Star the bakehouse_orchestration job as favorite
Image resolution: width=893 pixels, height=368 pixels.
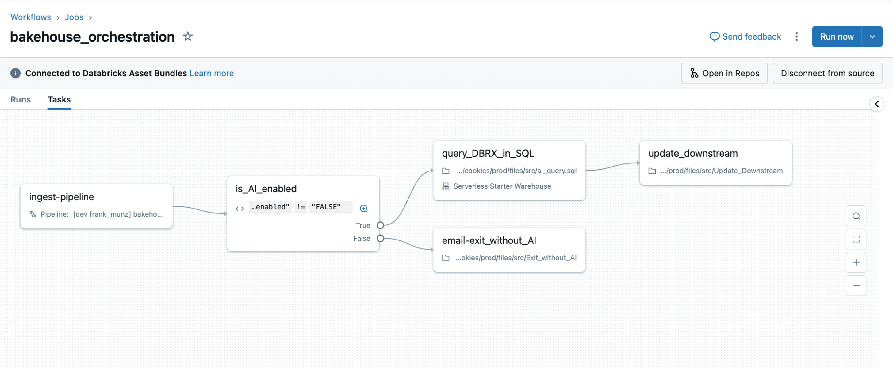pos(188,36)
